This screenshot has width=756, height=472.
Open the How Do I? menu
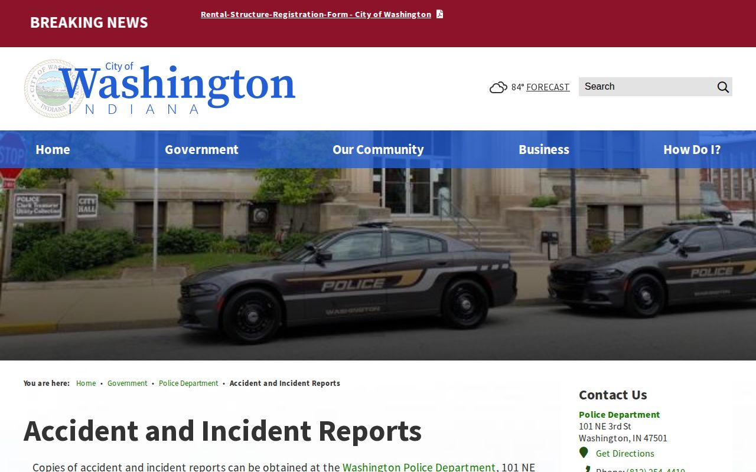pos(692,149)
